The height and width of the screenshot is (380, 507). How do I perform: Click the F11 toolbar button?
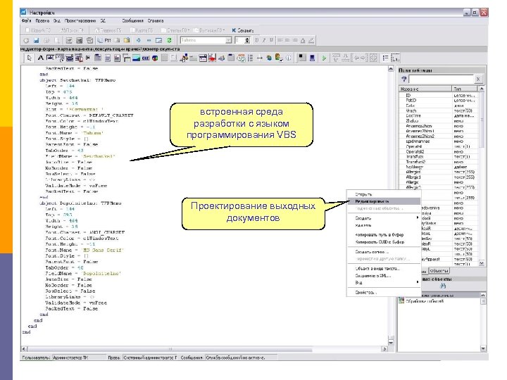(104, 40)
